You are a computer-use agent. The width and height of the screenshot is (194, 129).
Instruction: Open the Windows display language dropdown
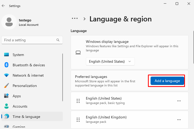[x=110, y=61]
